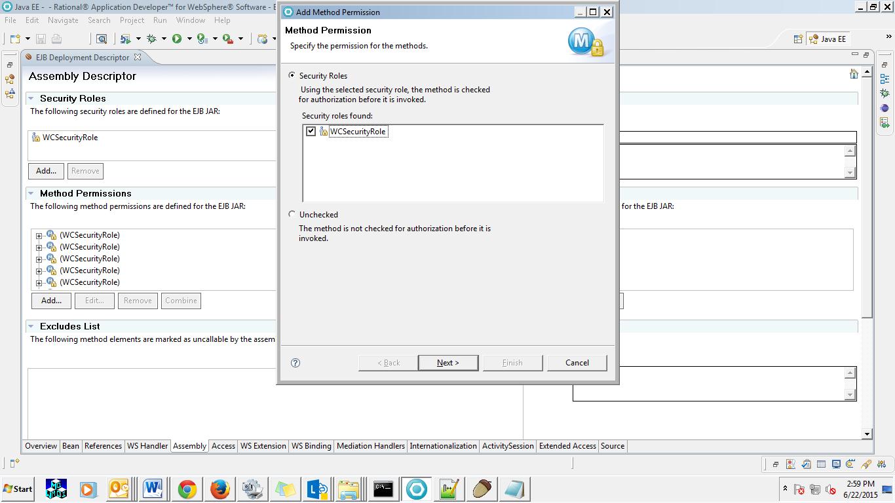Select the Unchecked authorization option
This screenshot has height=503, width=895.
292,214
